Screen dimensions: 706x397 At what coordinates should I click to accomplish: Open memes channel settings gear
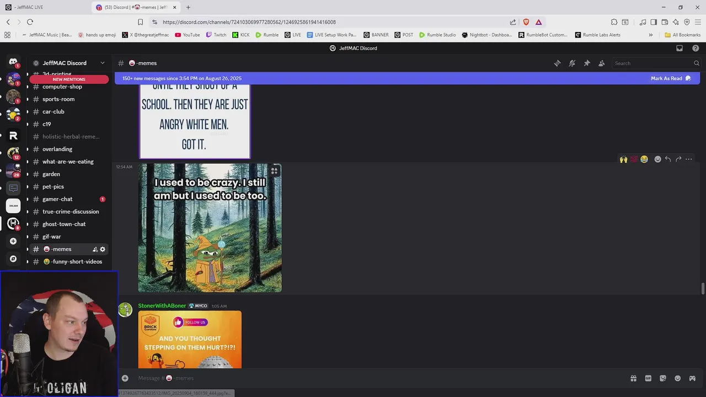click(x=103, y=249)
